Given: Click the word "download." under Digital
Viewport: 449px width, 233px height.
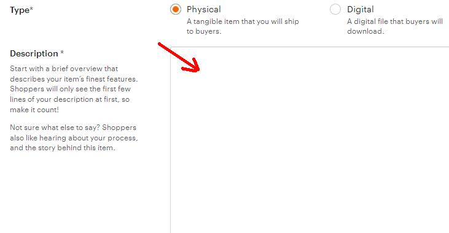Looking at the screenshot, I should [x=365, y=31].
